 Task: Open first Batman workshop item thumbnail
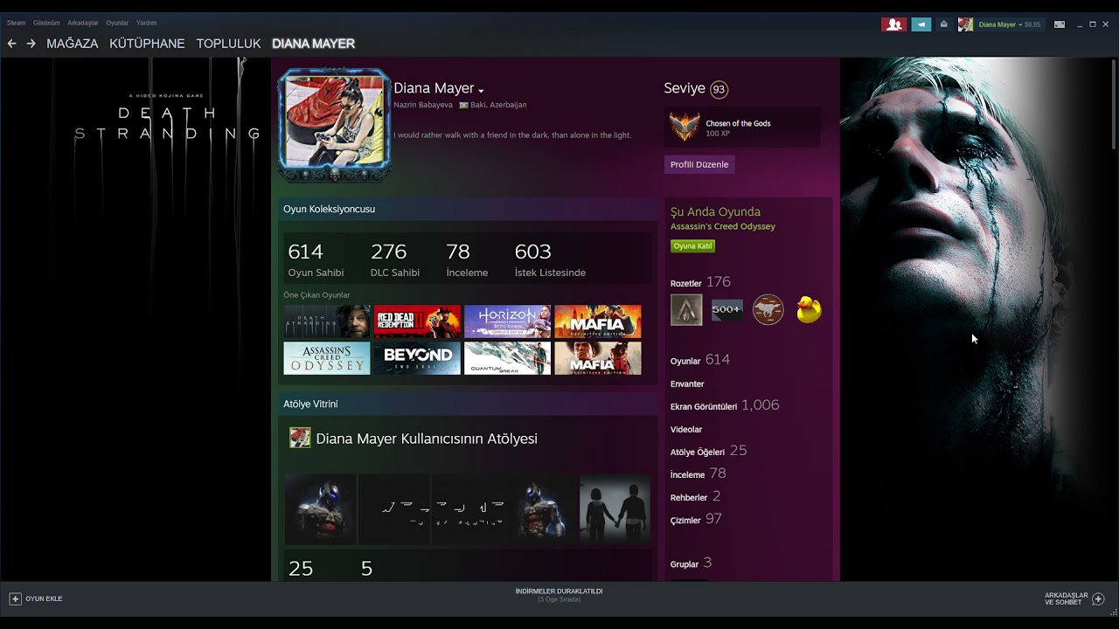click(321, 509)
